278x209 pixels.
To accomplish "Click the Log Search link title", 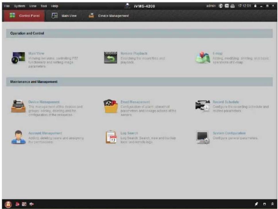I will (129, 133).
